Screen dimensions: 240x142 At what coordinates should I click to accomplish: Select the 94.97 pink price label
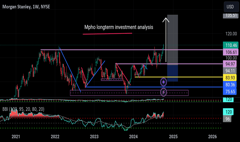tap(230, 64)
